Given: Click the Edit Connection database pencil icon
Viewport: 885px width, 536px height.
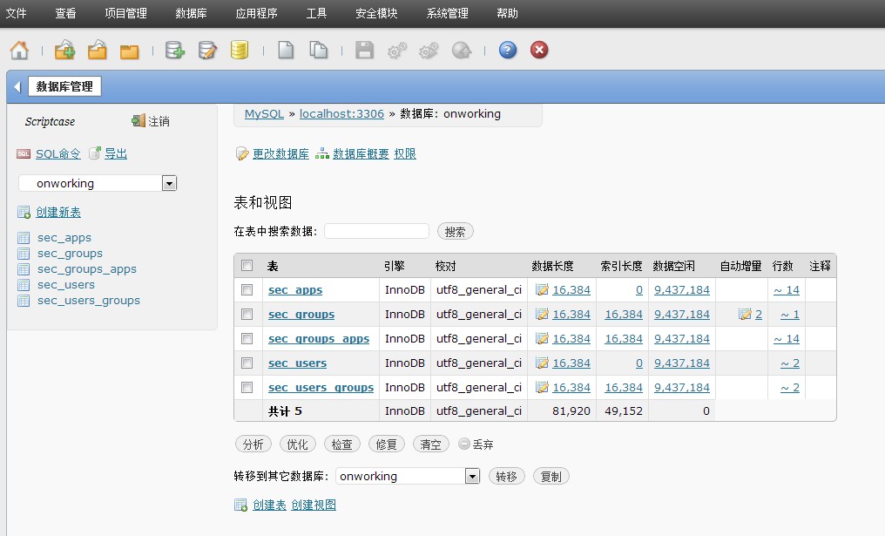Looking at the screenshot, I should click(207, 51).
